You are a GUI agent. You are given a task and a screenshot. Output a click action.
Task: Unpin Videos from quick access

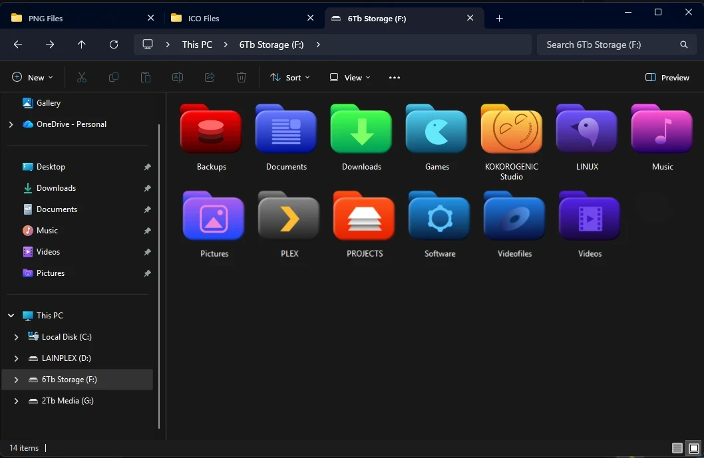(147, 252)
